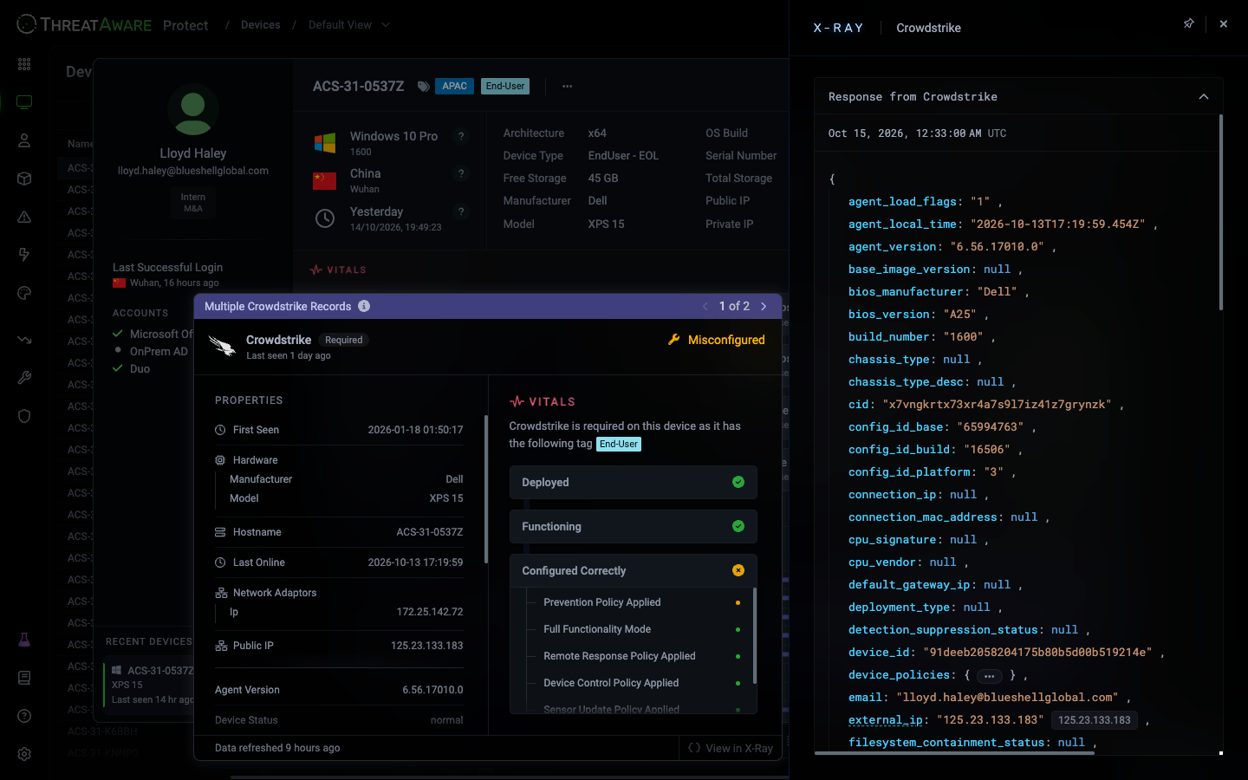Open the palette sidebar icon
This screenshot has height=780, width=1248.
24,293
